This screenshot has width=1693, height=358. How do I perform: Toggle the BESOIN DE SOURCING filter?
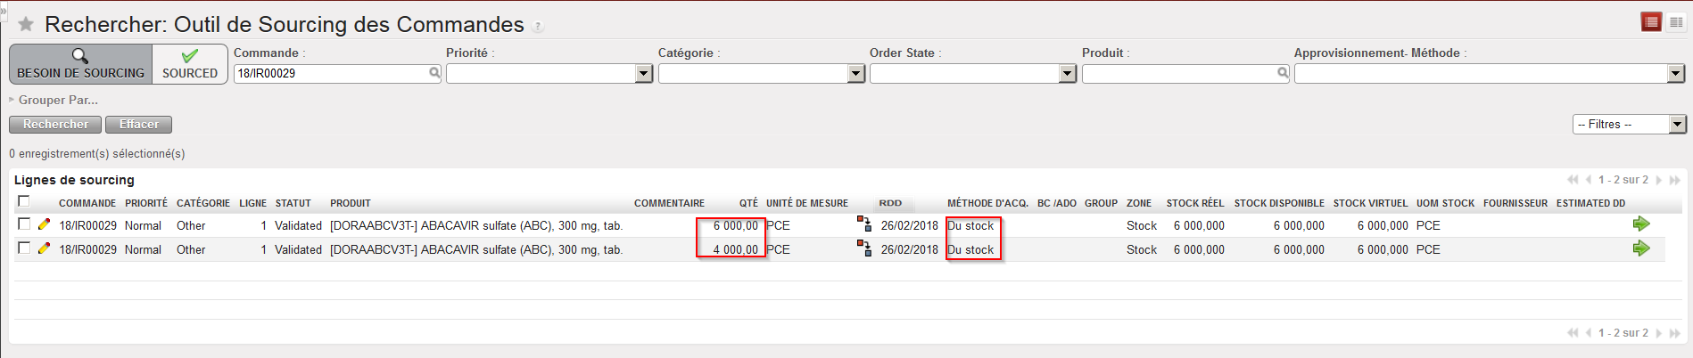pos(81,64)
